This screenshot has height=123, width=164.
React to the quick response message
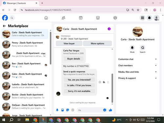point(100,82)
